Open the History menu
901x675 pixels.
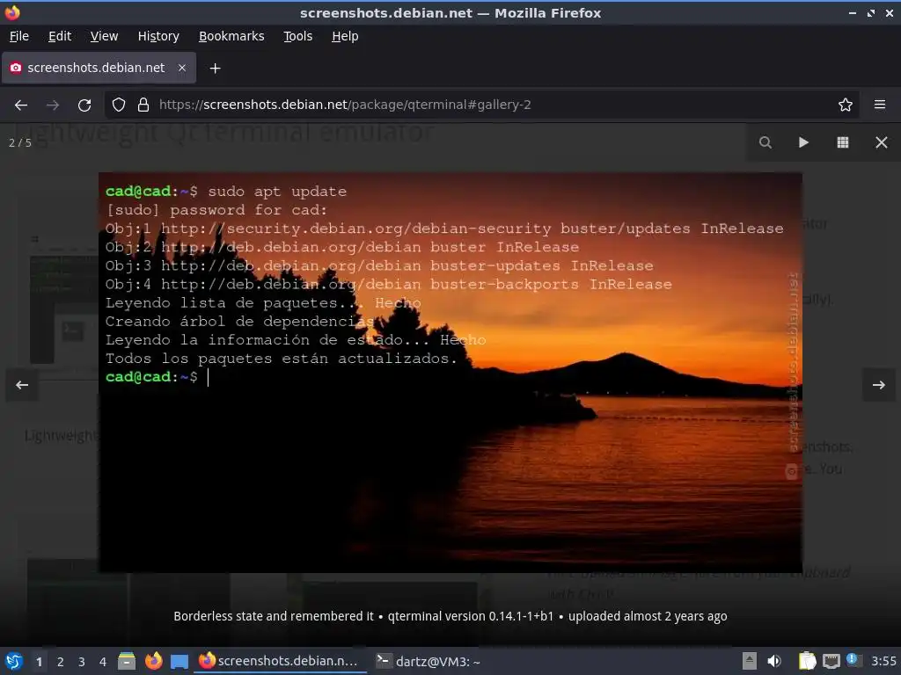(158, 36)
